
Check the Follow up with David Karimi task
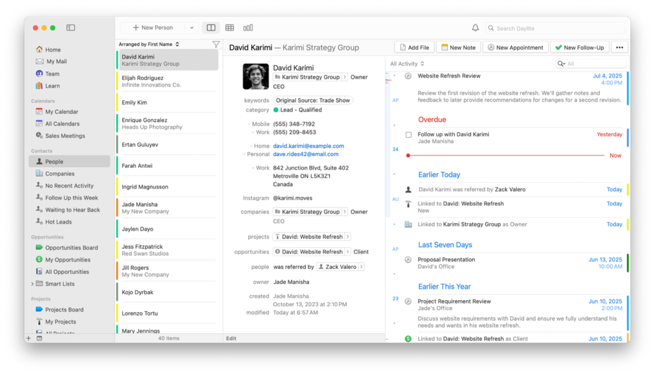(x=409, y=135)
